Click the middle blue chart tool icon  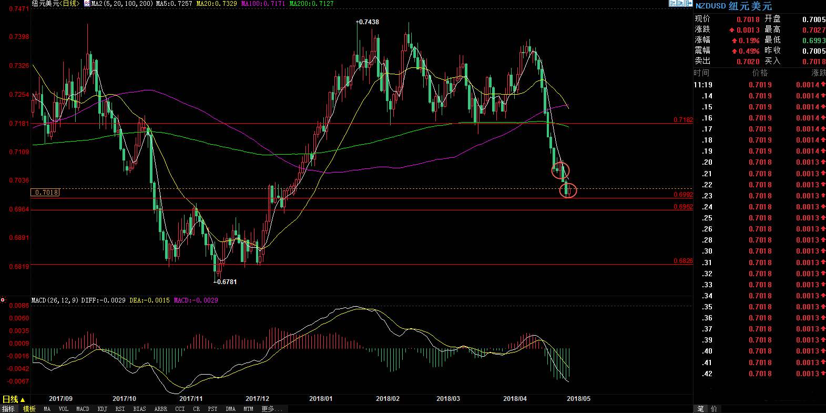[680, 4]
